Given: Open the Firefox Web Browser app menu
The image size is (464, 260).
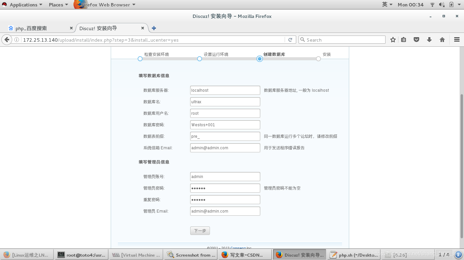Looking at the screenshot, I should click(x=105, y=5).
